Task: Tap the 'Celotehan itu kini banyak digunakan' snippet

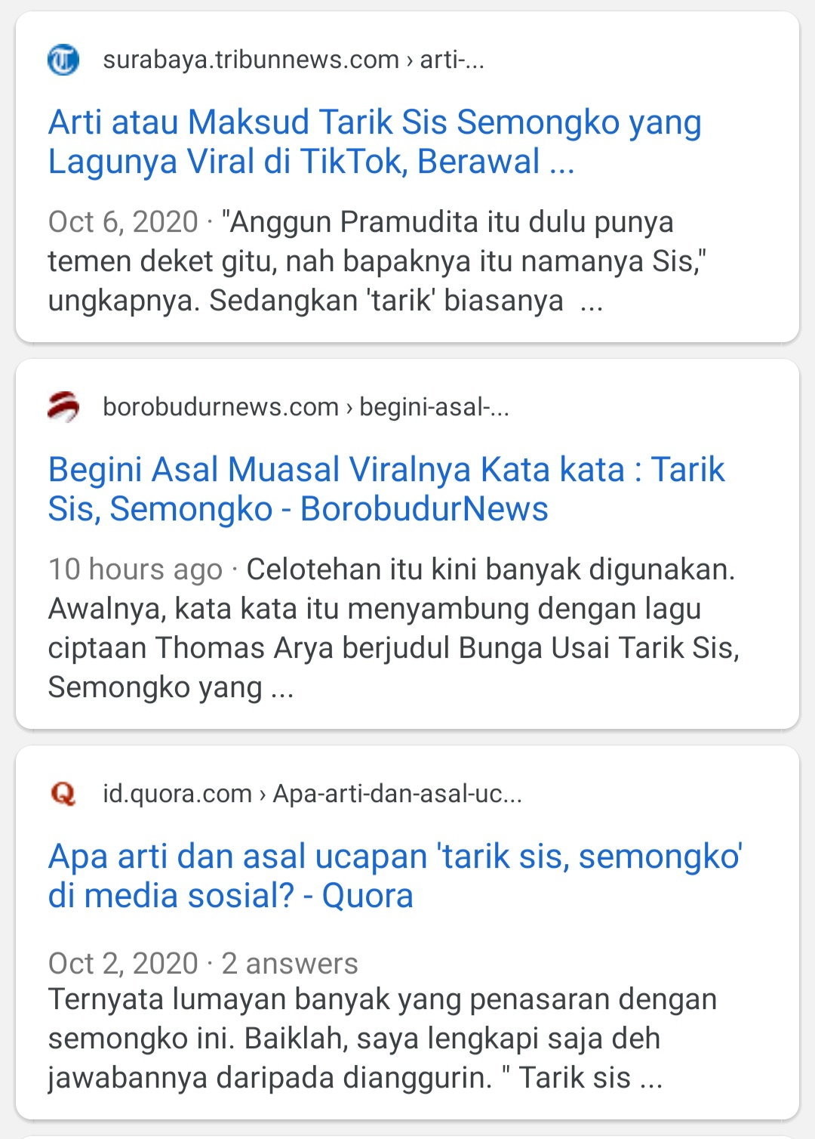Action: pos(393,628)
